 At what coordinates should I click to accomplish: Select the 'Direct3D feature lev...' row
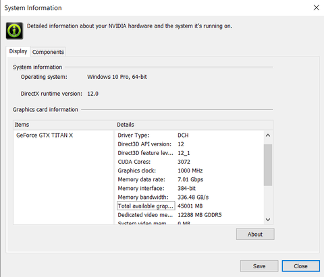[x=190, y=153]
